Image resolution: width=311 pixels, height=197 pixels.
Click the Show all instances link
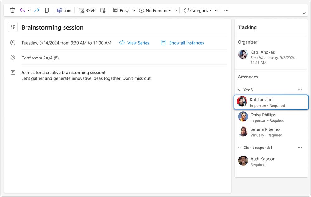[186, 43]
